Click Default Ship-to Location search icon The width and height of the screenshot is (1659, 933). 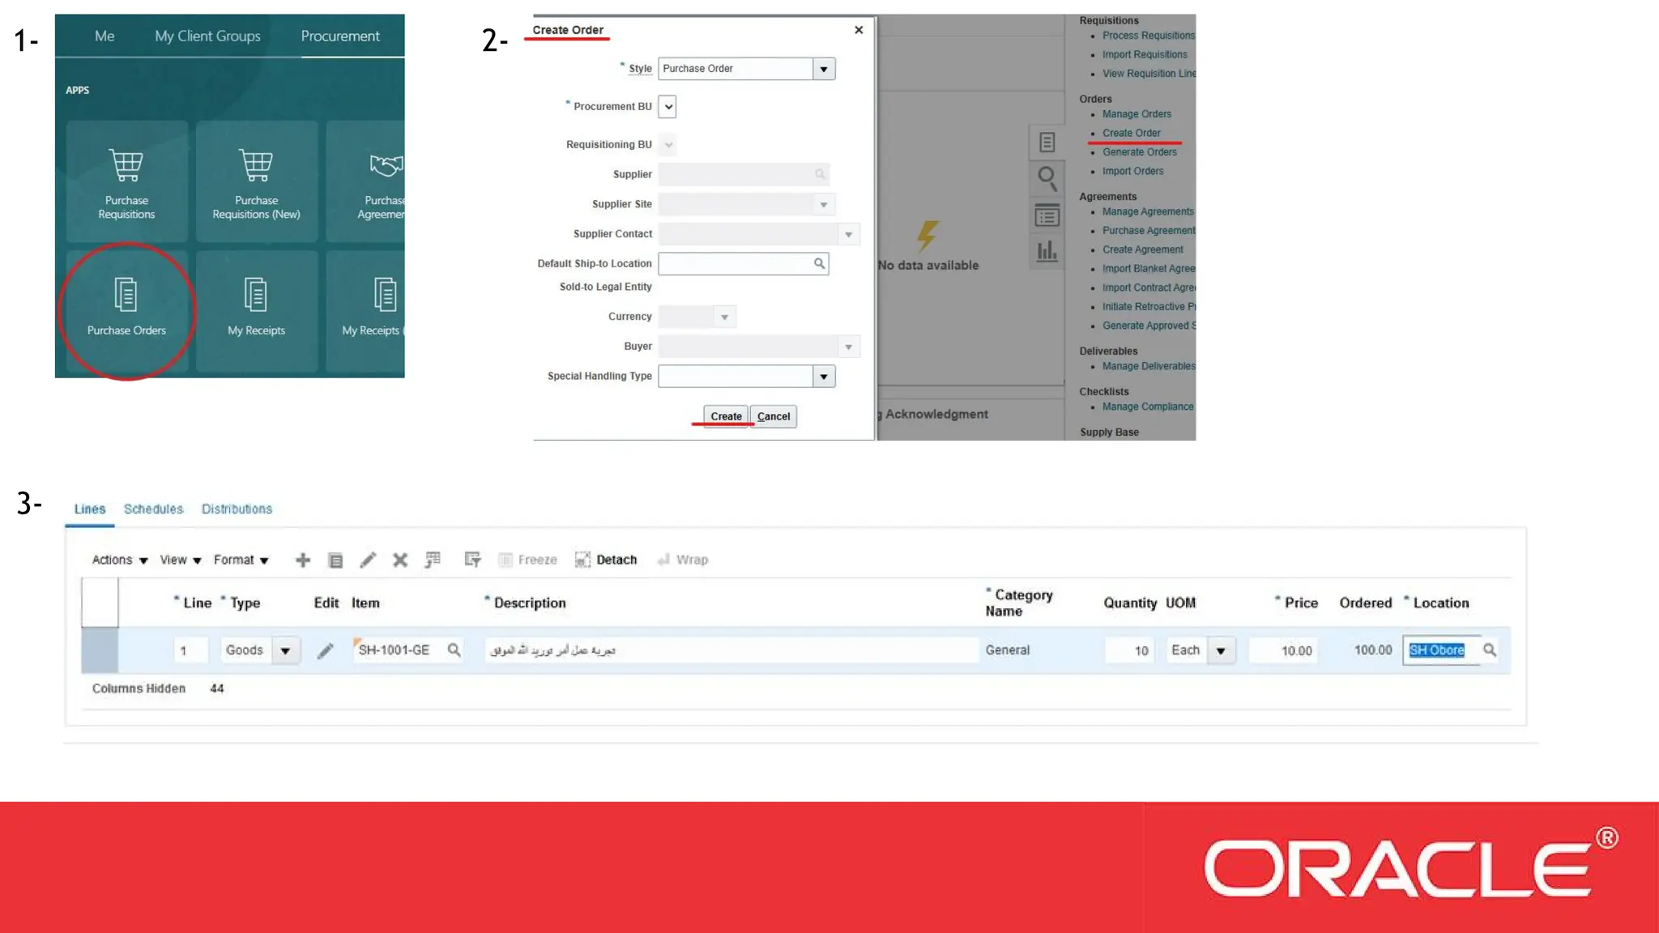(819, 263)
